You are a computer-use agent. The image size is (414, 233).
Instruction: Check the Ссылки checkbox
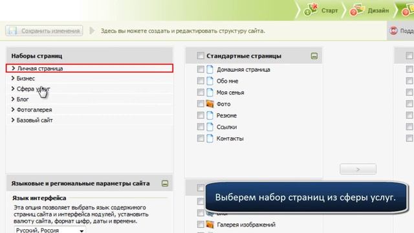tap(201, 127)
